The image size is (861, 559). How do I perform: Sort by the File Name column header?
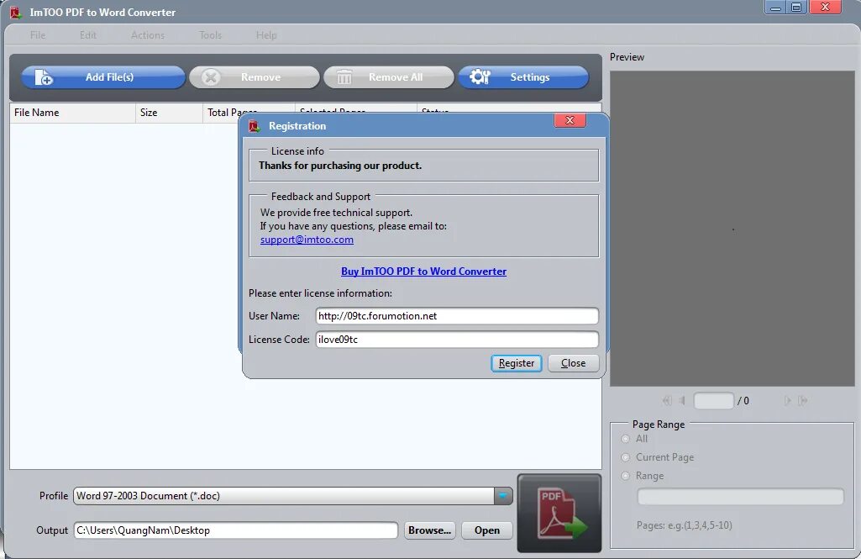tap(72, 113)
